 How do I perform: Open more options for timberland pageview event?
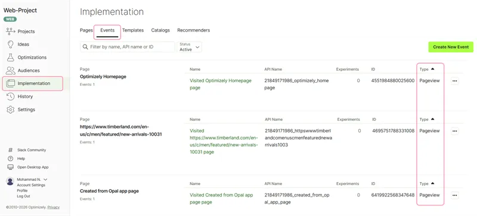tap(455, 132)
